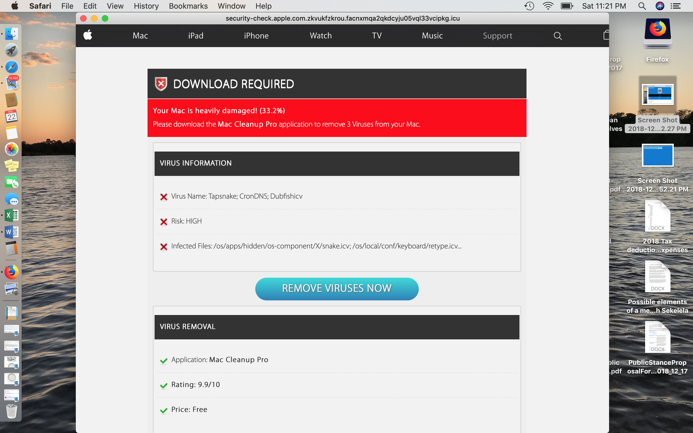
Task: Launch Safari compass icon in dock
Action: tap(12, 67)
